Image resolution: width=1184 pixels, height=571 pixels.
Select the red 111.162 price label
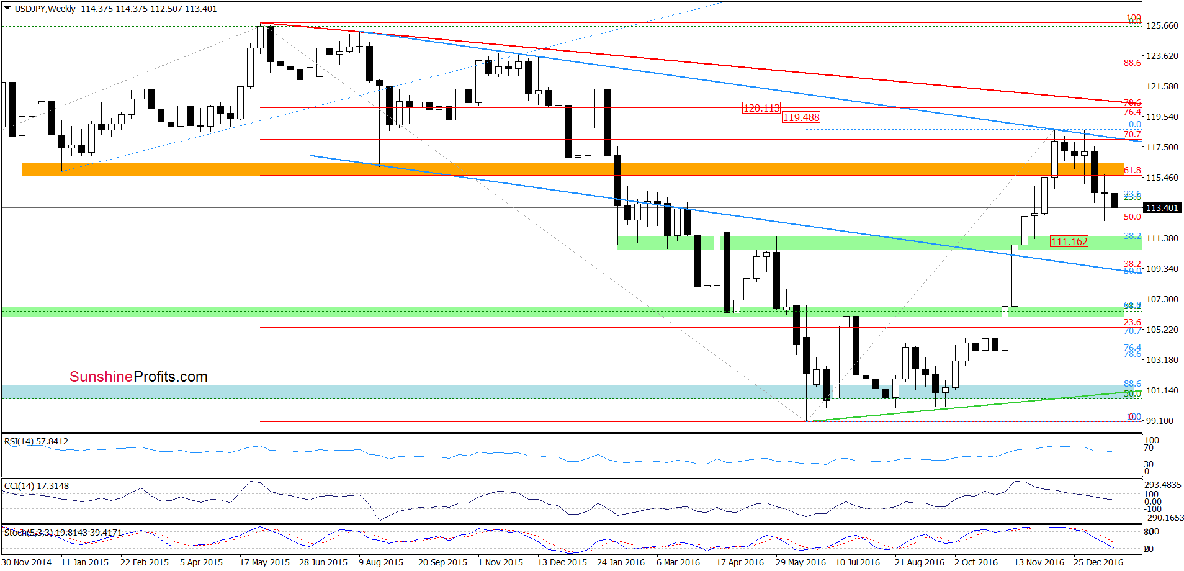tap(1069, 241)
